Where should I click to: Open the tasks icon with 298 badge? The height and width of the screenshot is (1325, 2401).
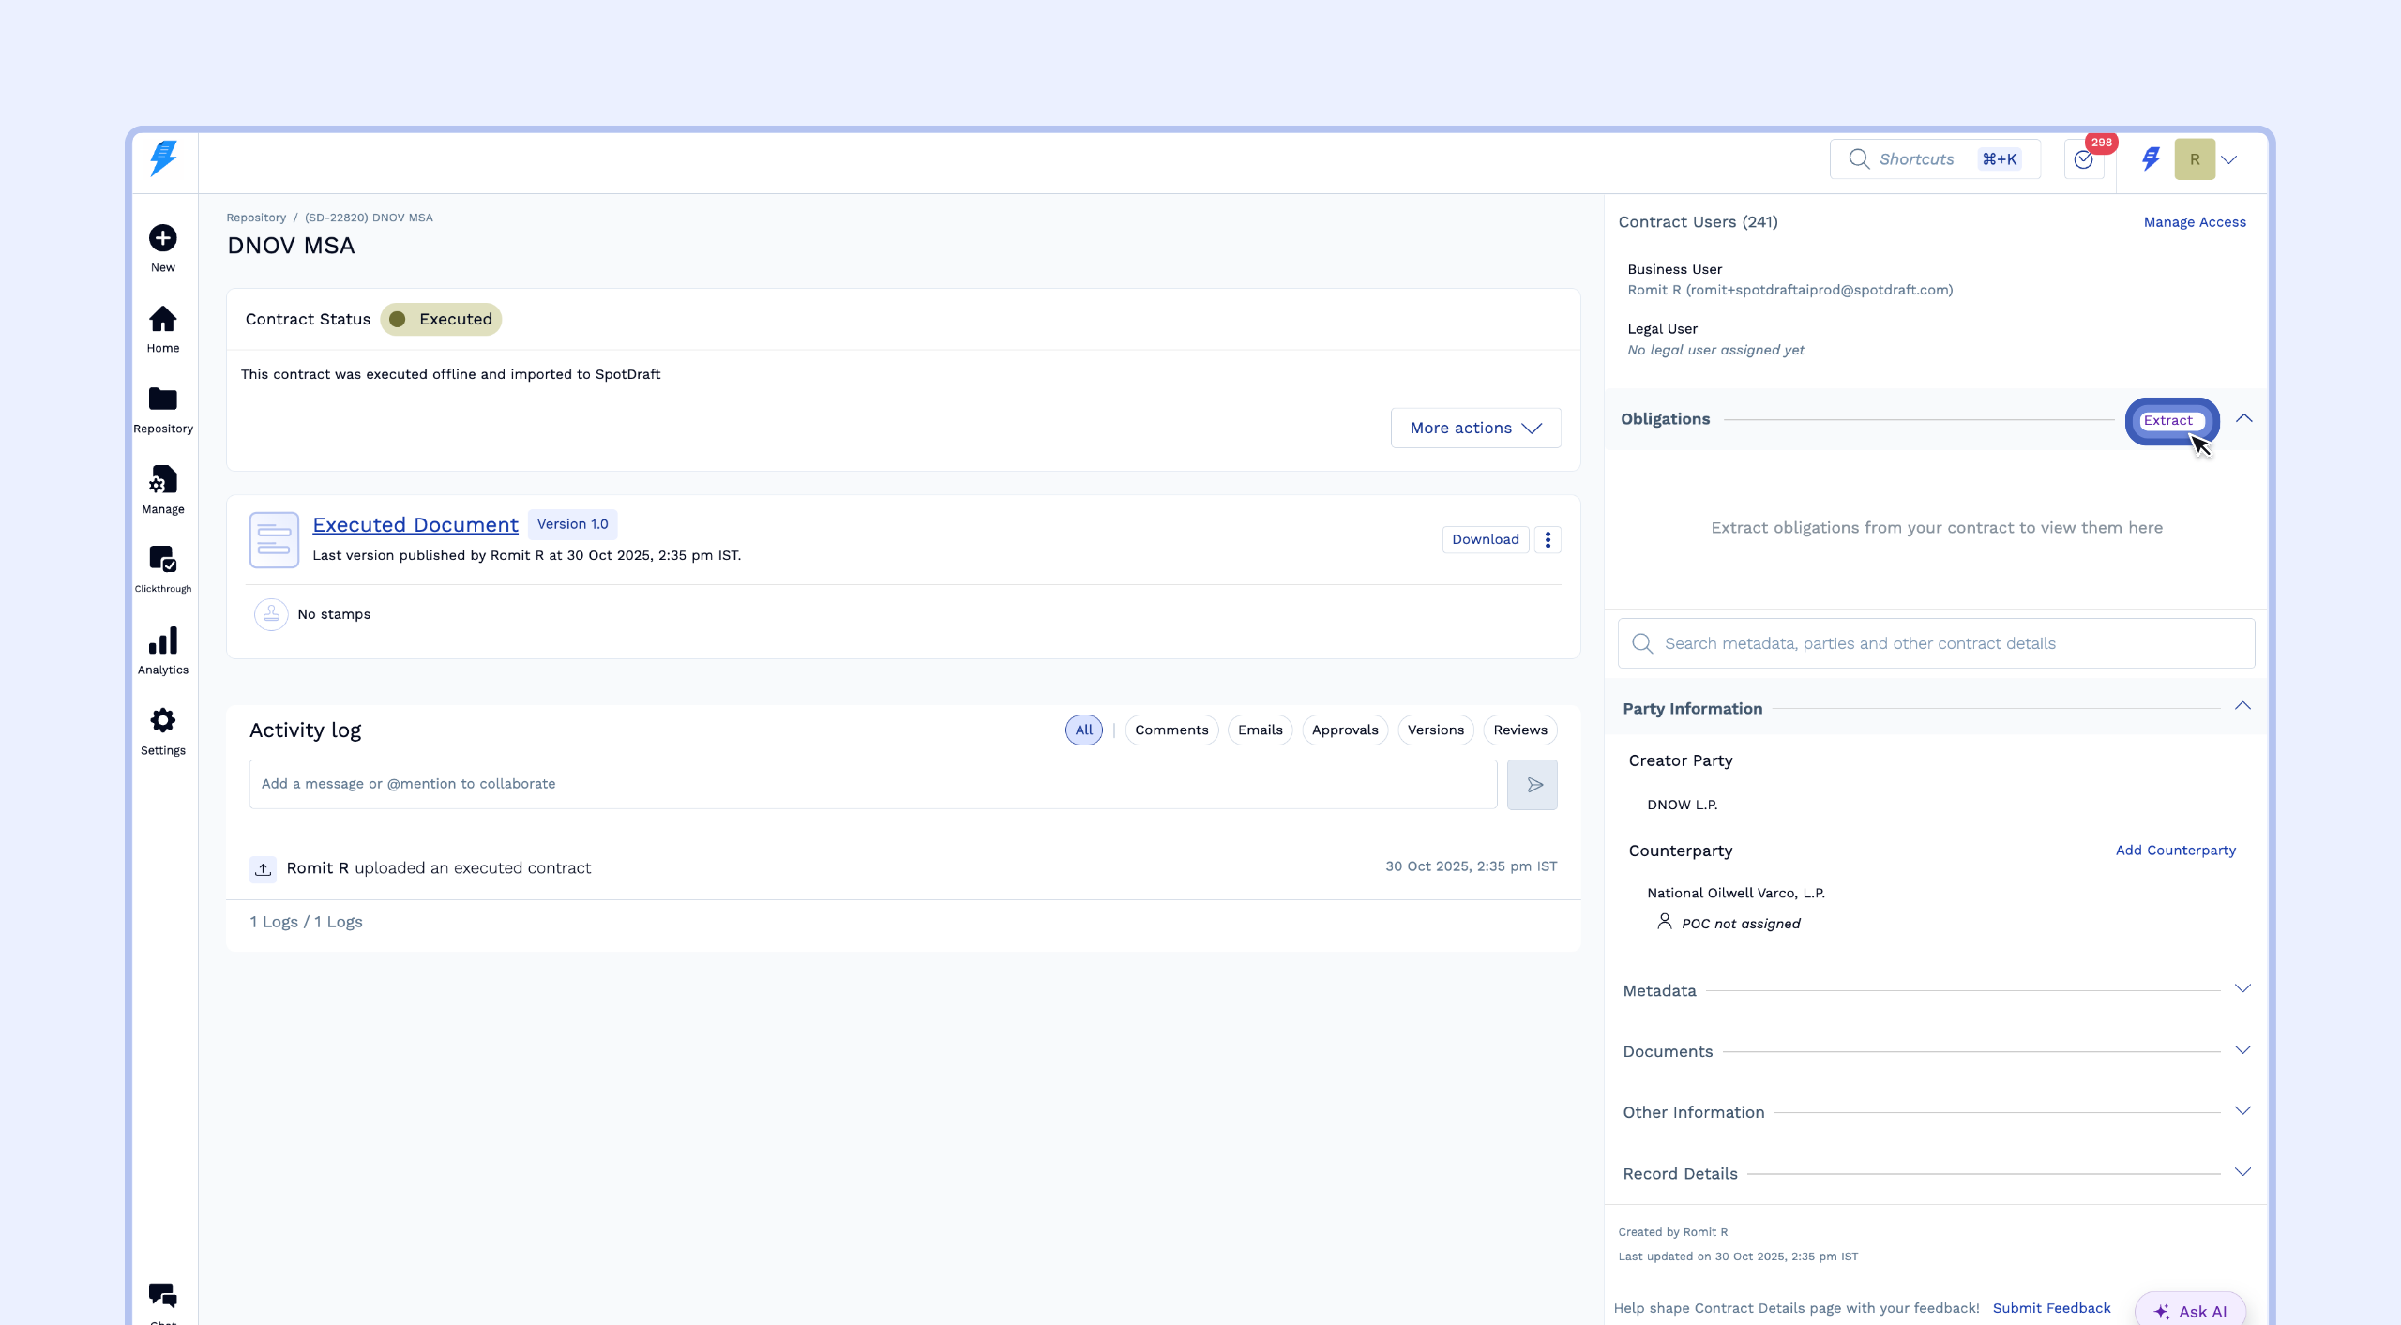[x=2083, y=159]
